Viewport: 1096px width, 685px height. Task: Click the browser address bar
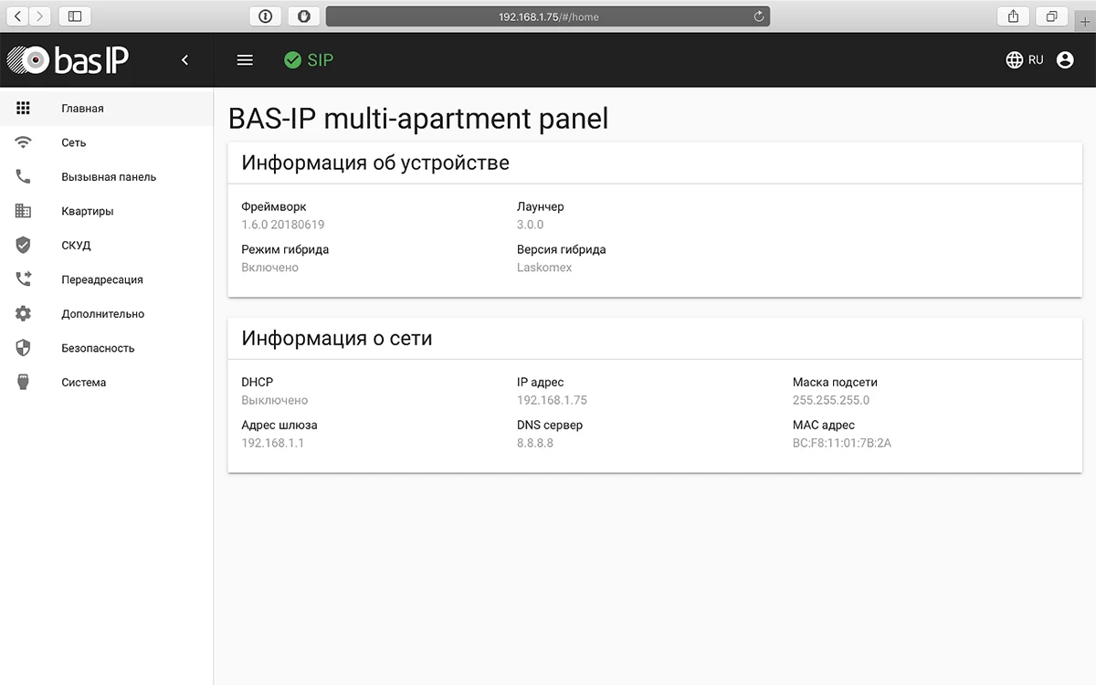[548, 16]
